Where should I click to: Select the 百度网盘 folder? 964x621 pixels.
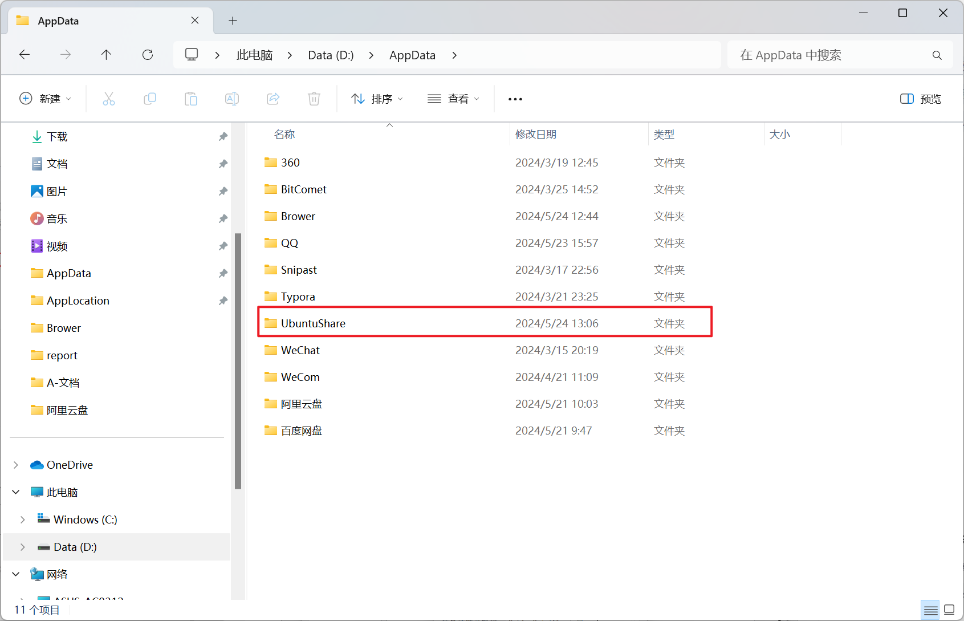(x=485, y=431)
